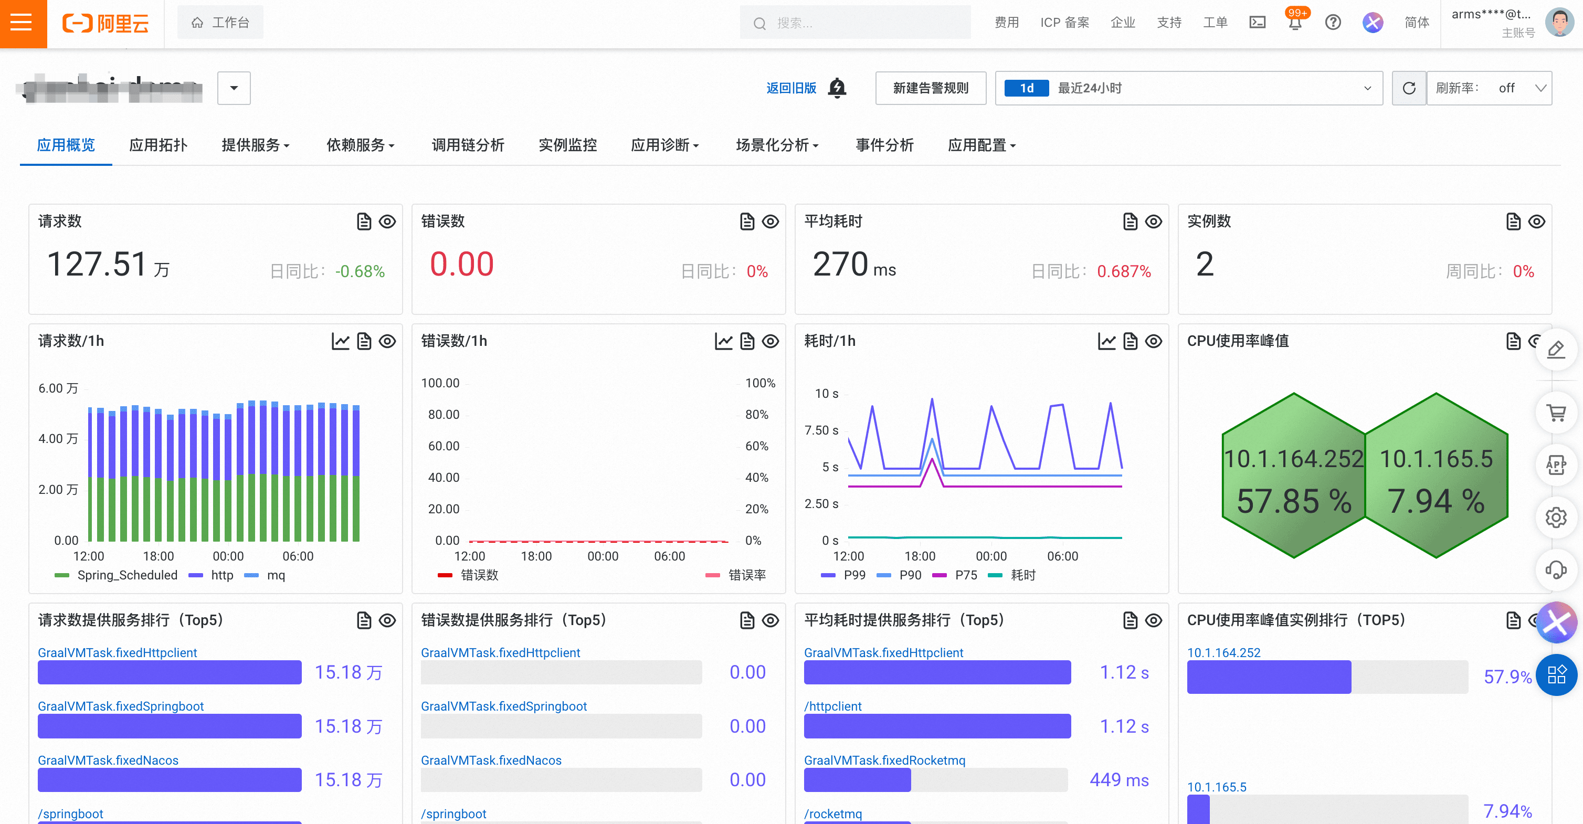Toggle visibility eye on 错误数/1h chart
Screen dimensions: 1583x824
coord(770,341)
